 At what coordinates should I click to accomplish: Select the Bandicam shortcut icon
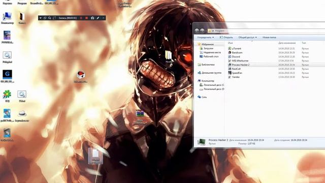(230, 52)
